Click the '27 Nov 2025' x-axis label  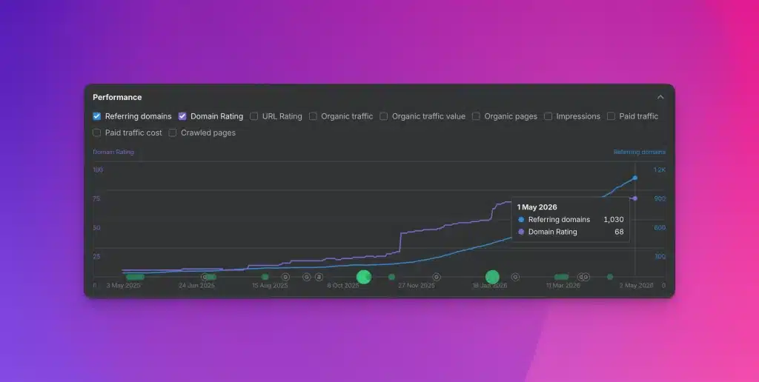click(x=417, y=286)
